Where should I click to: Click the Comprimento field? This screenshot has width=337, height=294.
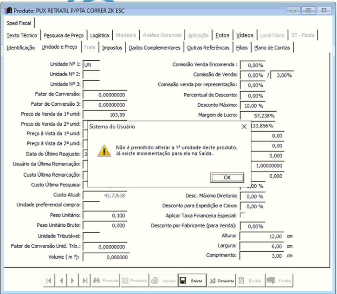[262, 256]
